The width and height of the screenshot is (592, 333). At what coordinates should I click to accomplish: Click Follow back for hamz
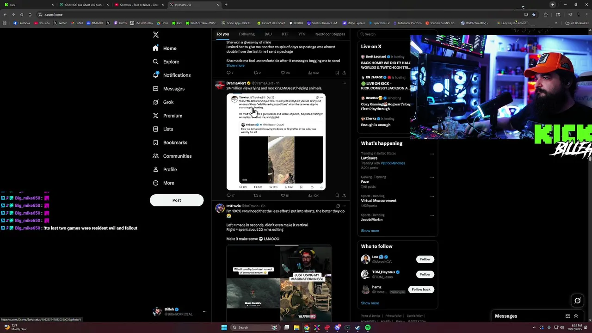click(421, 290)
